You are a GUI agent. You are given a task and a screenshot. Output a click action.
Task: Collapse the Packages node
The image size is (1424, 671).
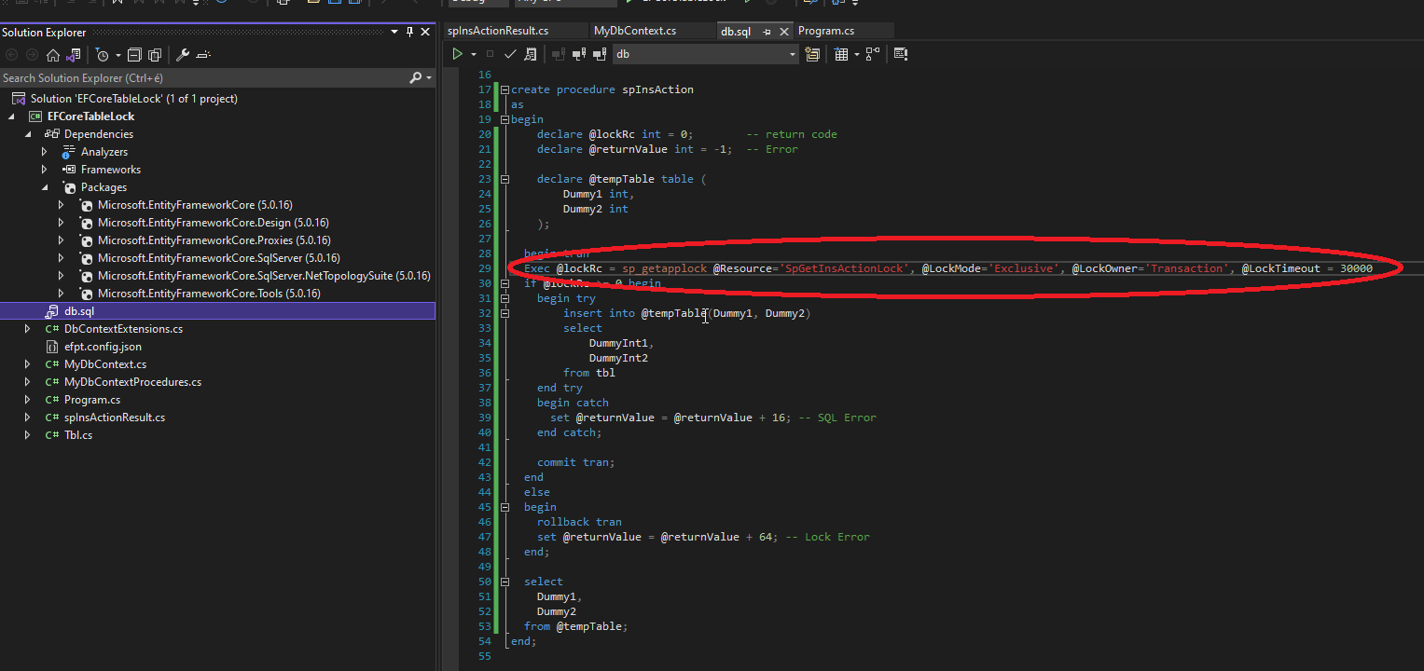coord(44,186)
